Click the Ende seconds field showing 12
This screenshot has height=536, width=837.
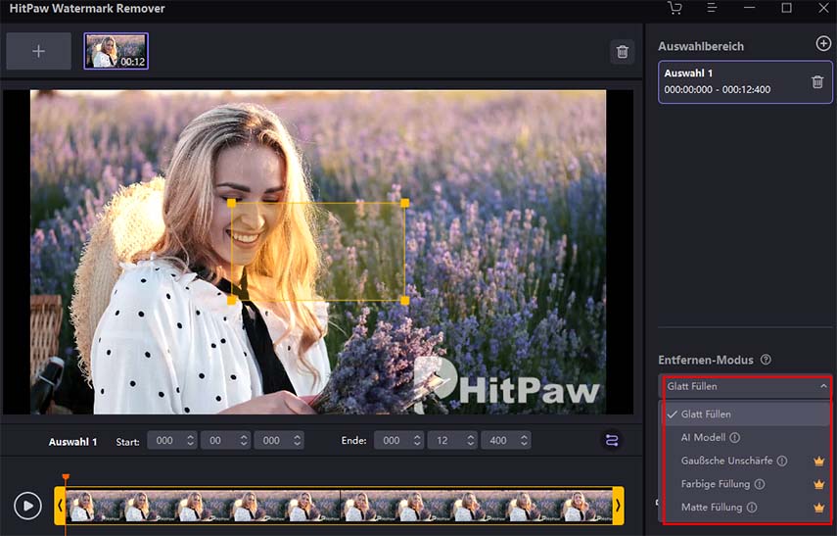click(442, 441)
